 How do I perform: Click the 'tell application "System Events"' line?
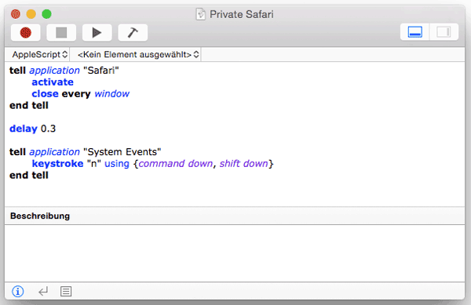(86, 152)
